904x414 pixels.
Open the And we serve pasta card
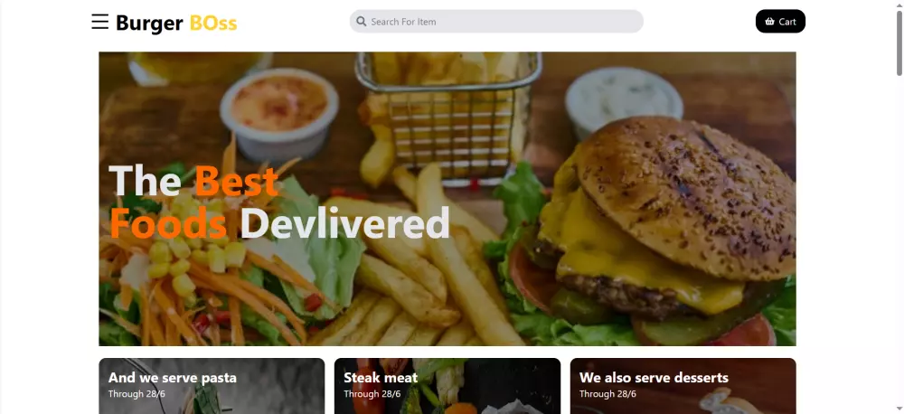click(212, 386)
